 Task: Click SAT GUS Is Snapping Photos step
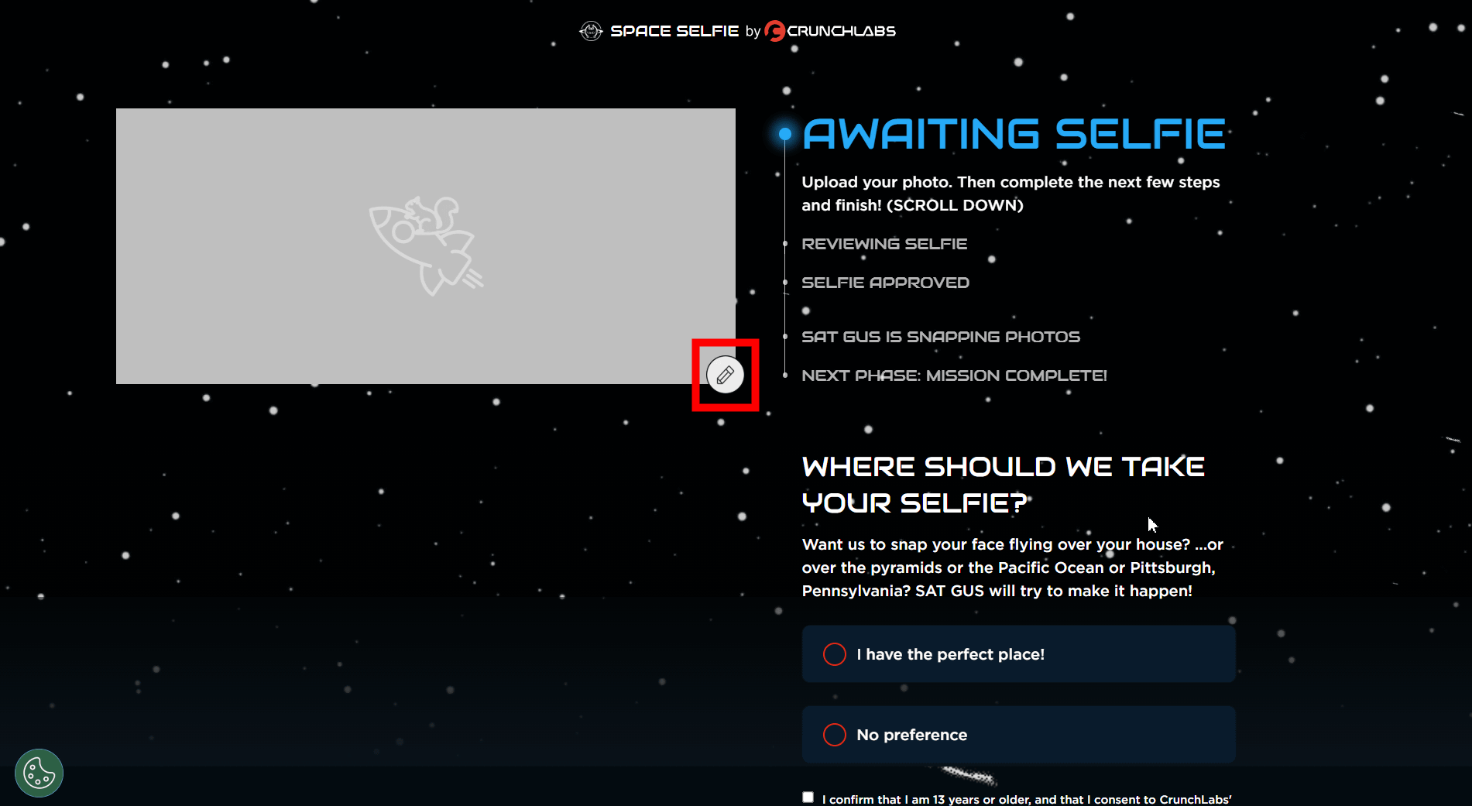pyautogui.click(x=941, y=337)
